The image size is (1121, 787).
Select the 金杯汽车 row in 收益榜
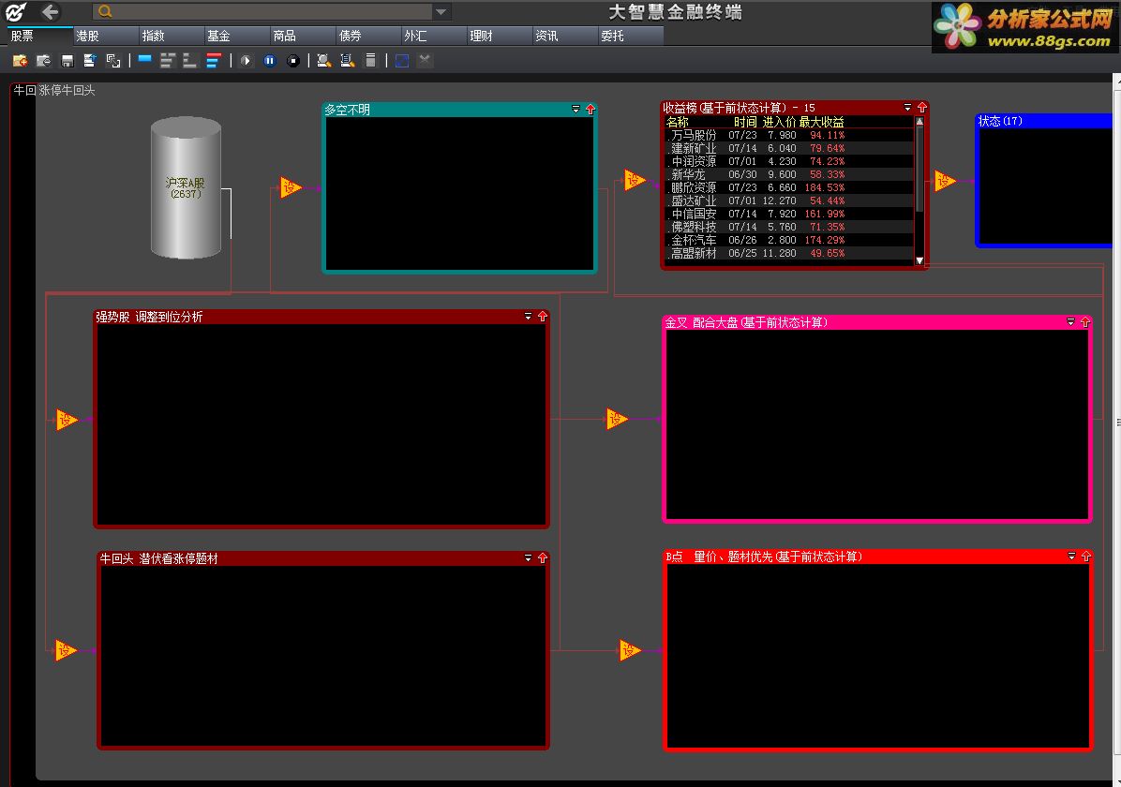[x=789, y=240]
